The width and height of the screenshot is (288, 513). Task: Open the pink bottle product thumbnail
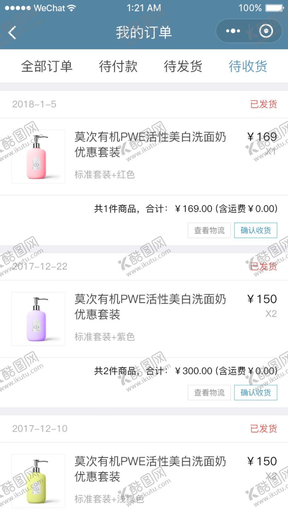click(39, 157)
